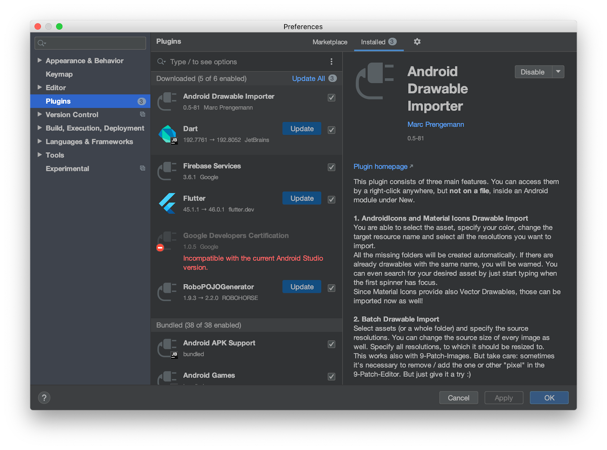607x450 pixels.
Task: Disable the Android Drawable Importer plugin
Action: [533, 72]
